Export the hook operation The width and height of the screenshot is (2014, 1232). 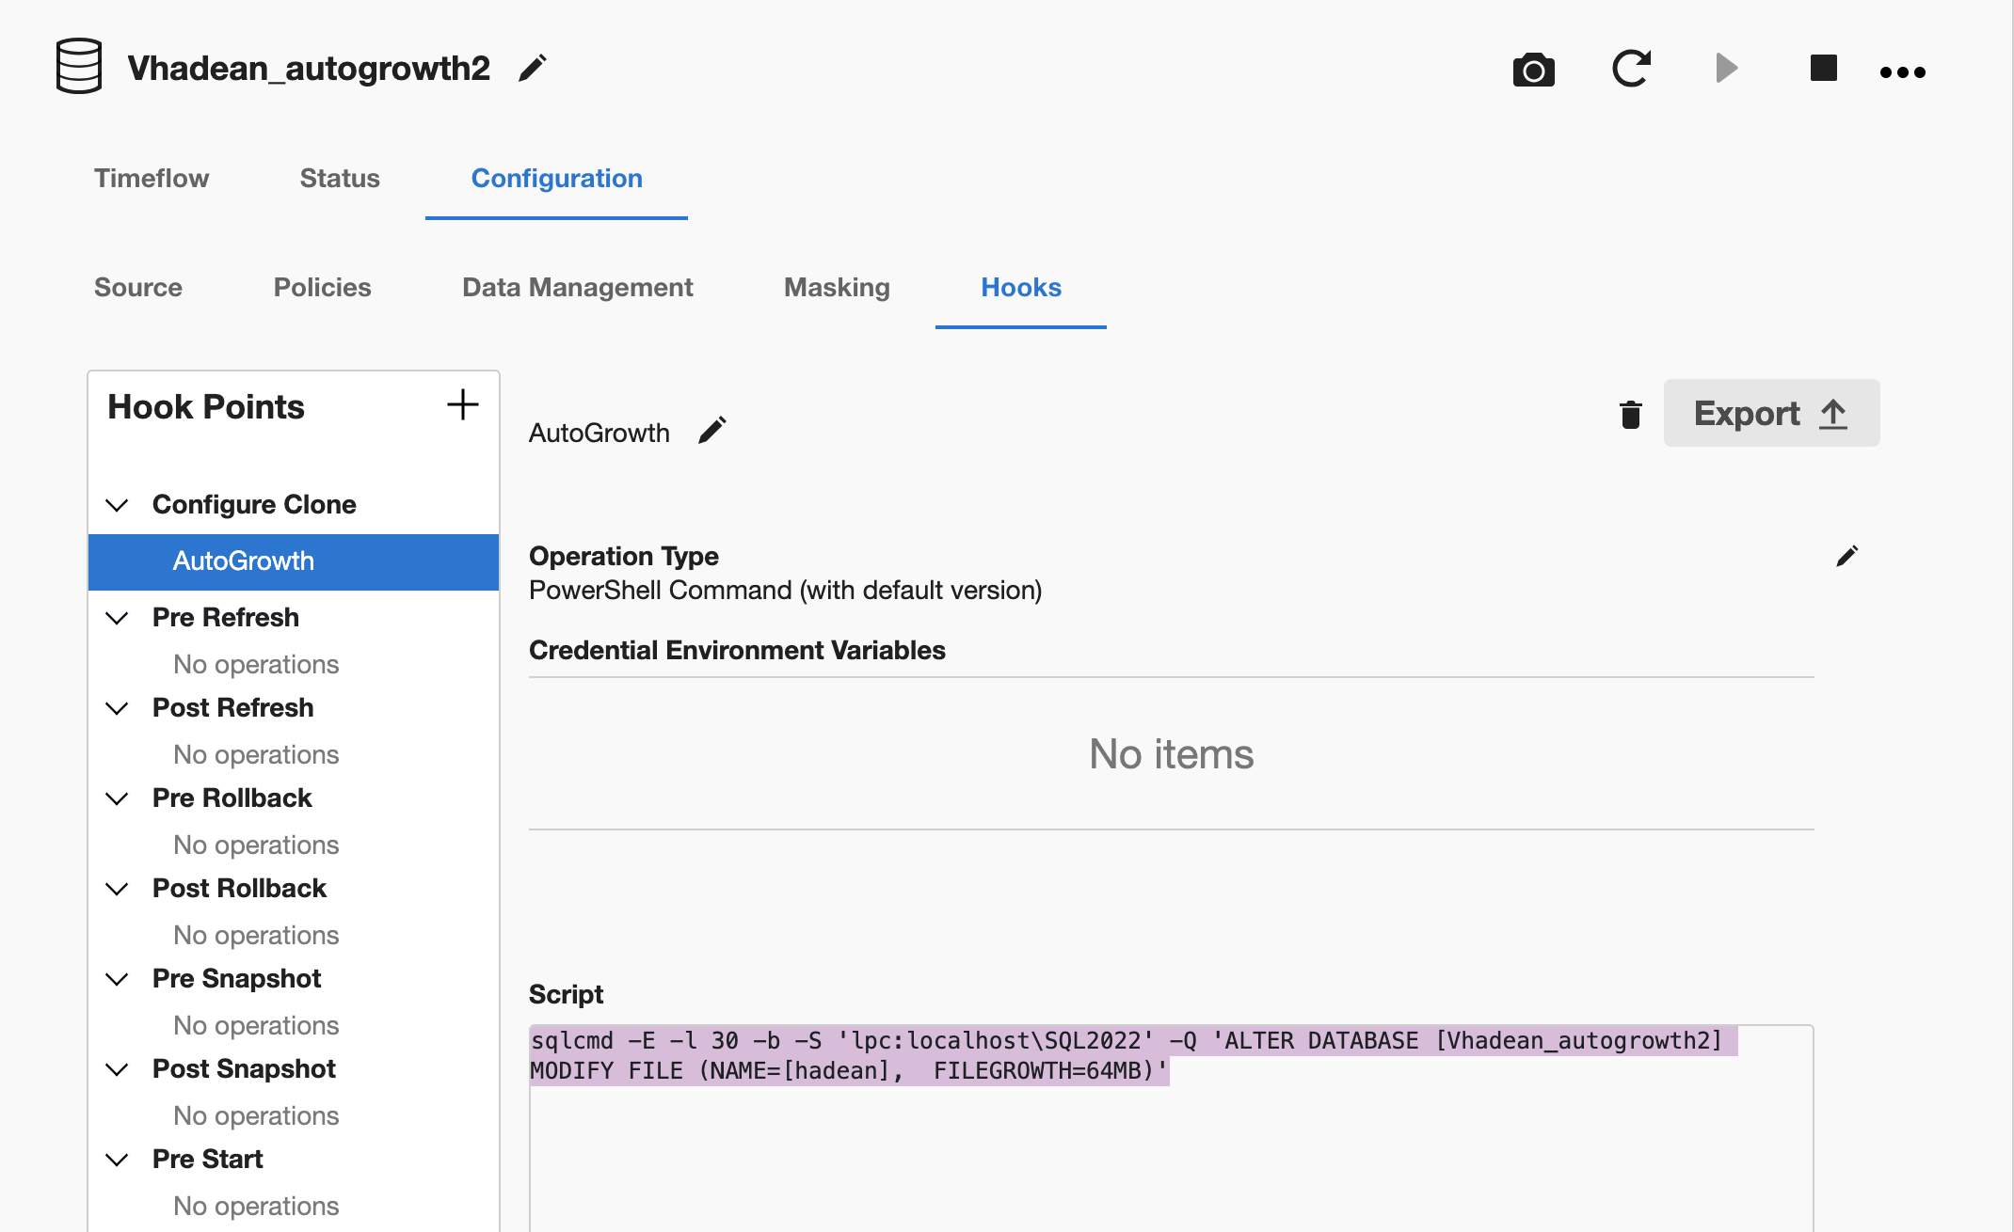coord(1771,413)
